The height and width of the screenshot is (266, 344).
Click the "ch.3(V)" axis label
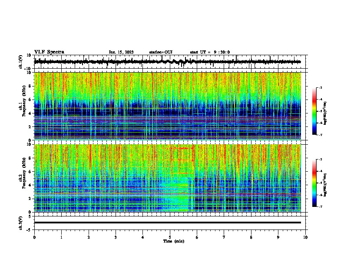(21, 223)
